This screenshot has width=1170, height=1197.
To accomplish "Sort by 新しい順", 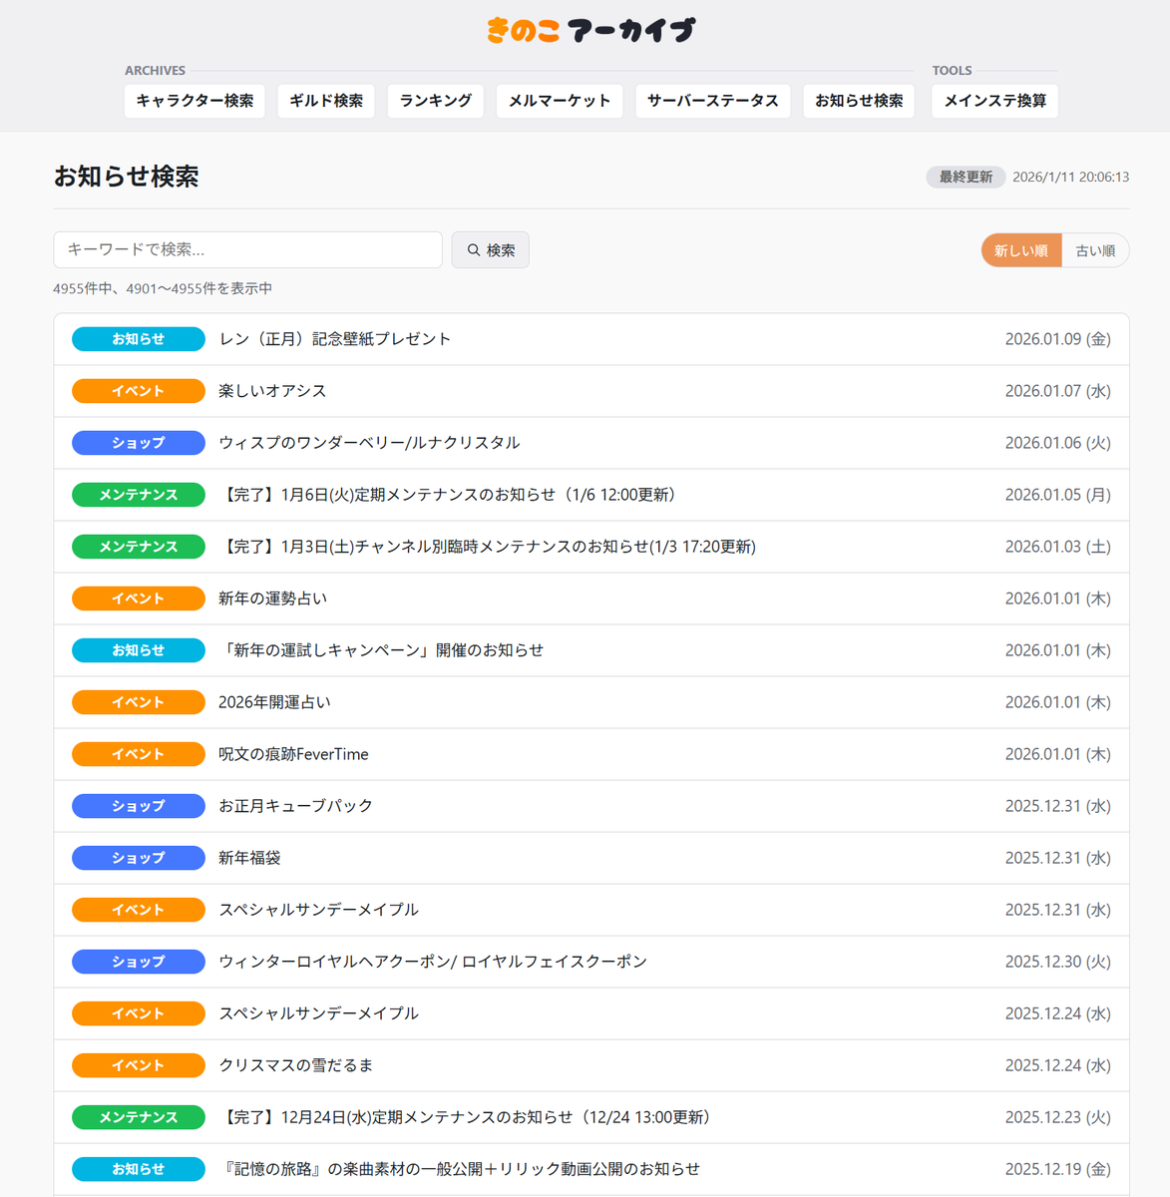I will [1021, 250].
